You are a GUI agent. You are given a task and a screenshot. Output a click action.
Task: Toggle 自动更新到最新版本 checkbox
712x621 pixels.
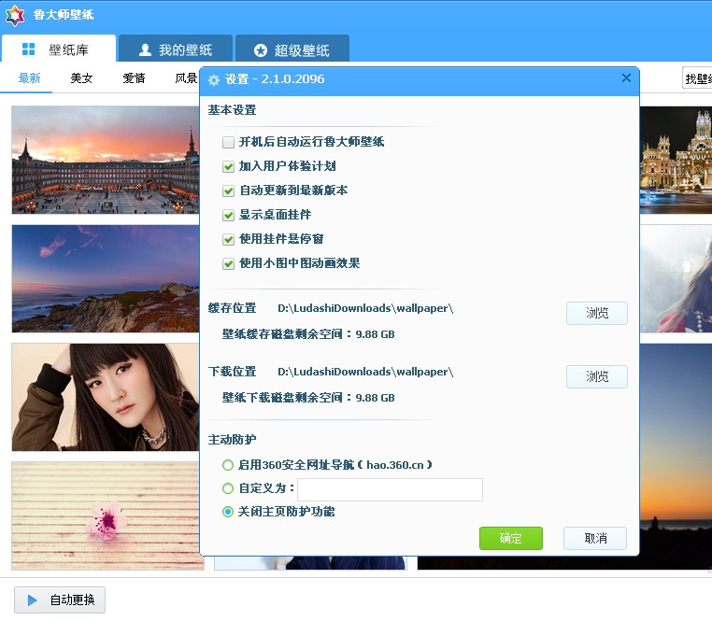click(x=228, y=191)
